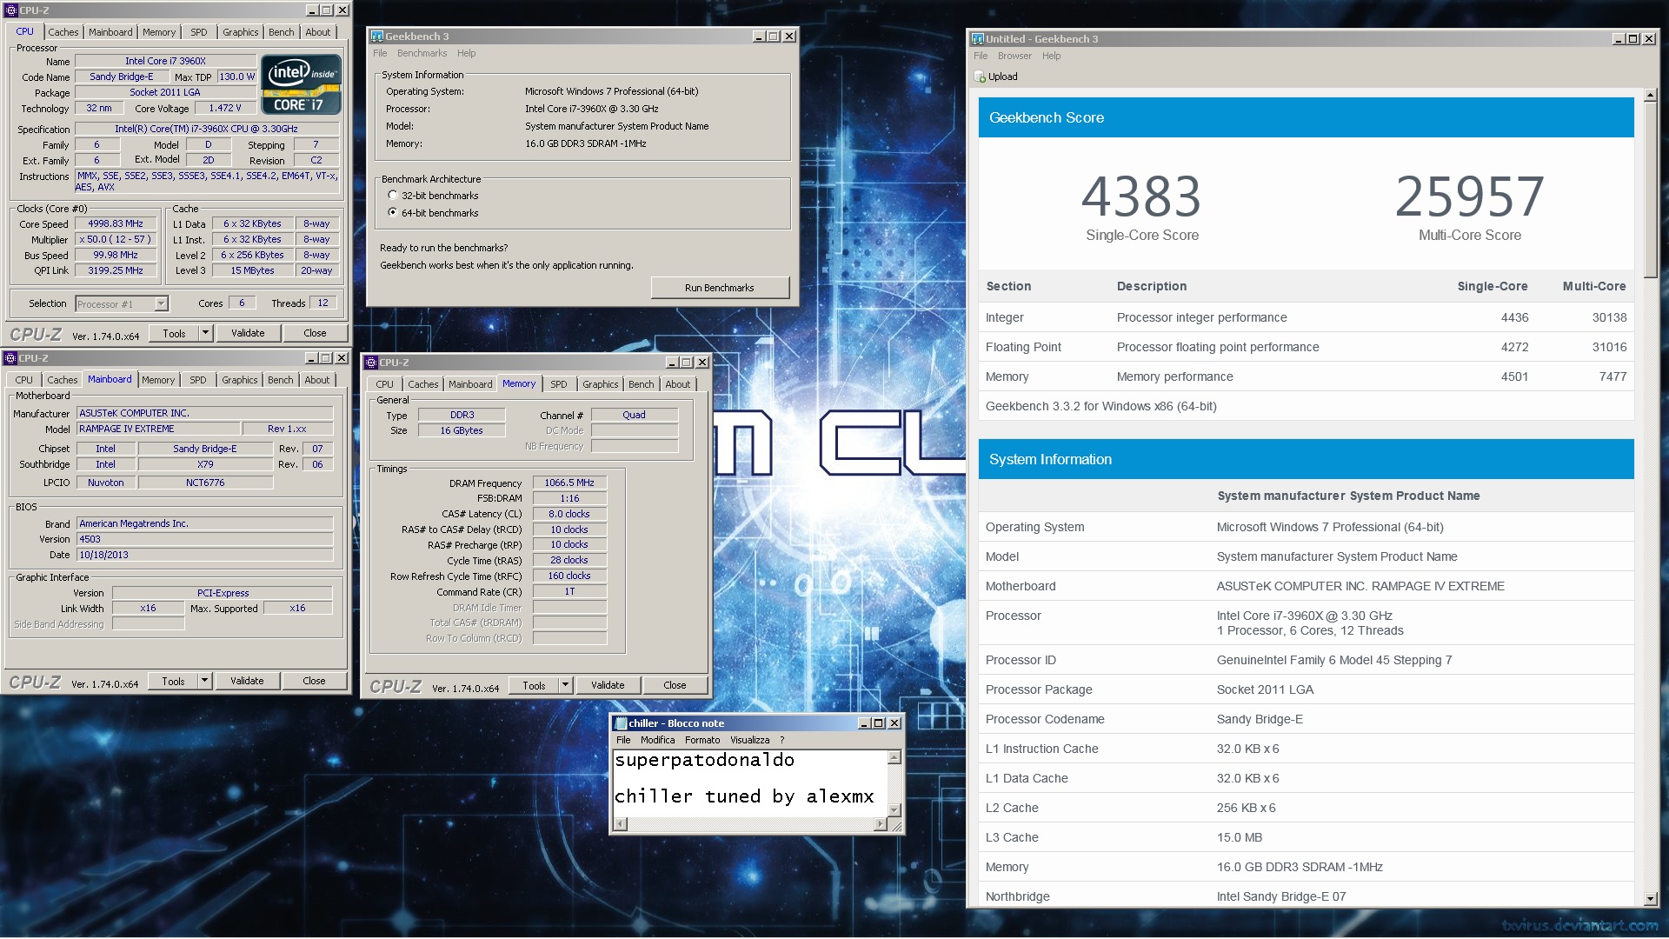Click the Multi-Core Score 25957

tap(1469, 197)
